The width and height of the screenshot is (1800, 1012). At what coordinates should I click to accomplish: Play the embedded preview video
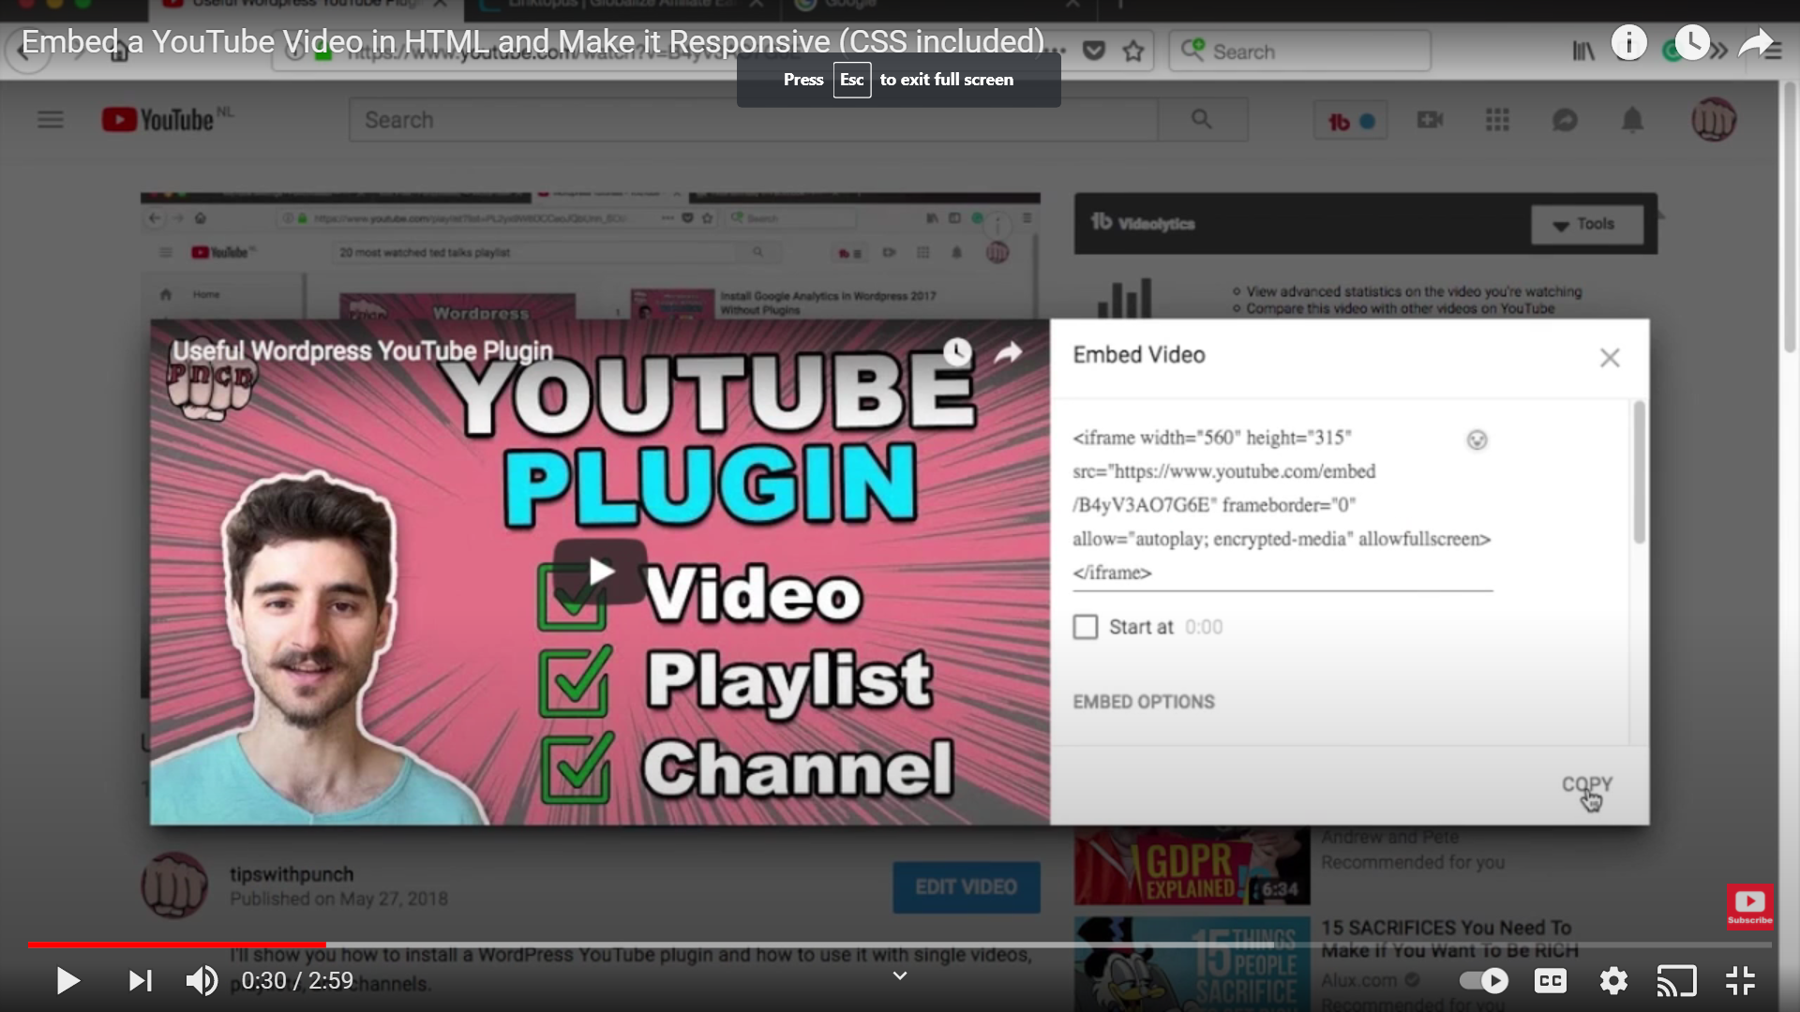(600, 571)
